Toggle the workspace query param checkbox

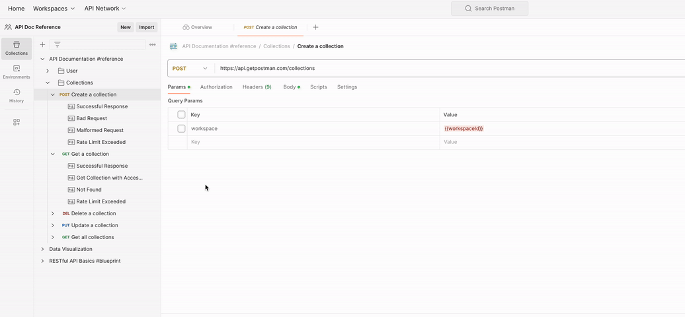(x=181, y=129)
